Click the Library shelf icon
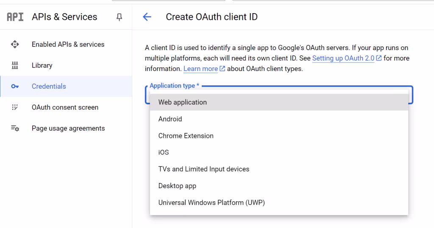 pyautogui.click(x=15, y=65)
